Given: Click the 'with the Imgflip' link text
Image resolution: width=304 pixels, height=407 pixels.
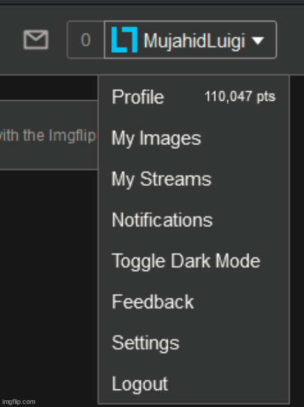Looking at the screenshot, I should pyautogui.click(x=48, y=135).
